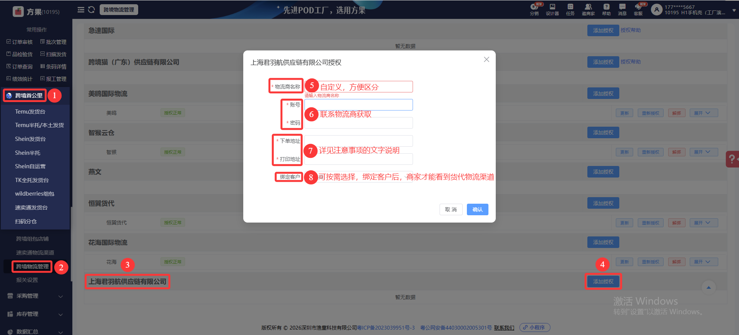Viewport: 739px width, 335px height.
Task: Close the 上海君羽航 authorization dialog
Action: (x=487, y=59)
